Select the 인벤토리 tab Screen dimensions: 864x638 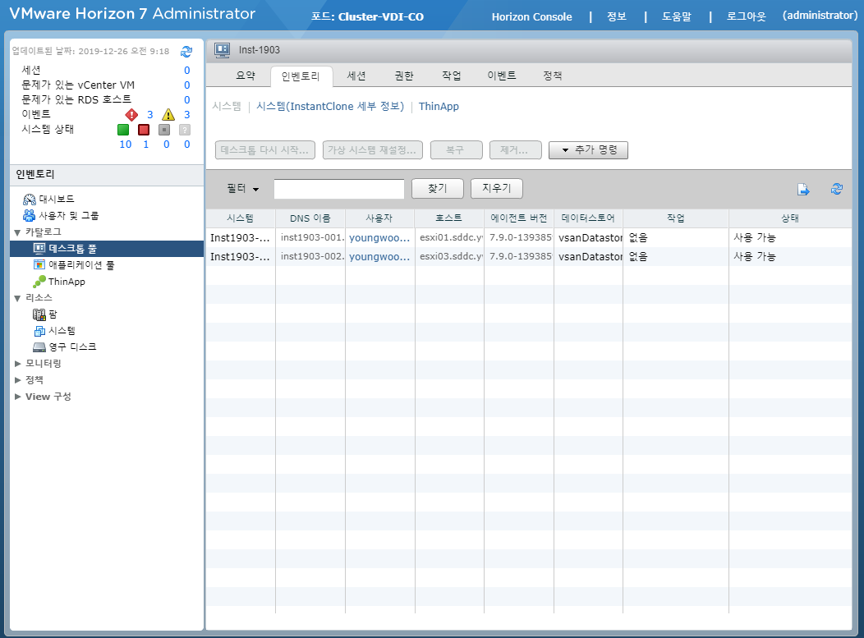(301, 76)
